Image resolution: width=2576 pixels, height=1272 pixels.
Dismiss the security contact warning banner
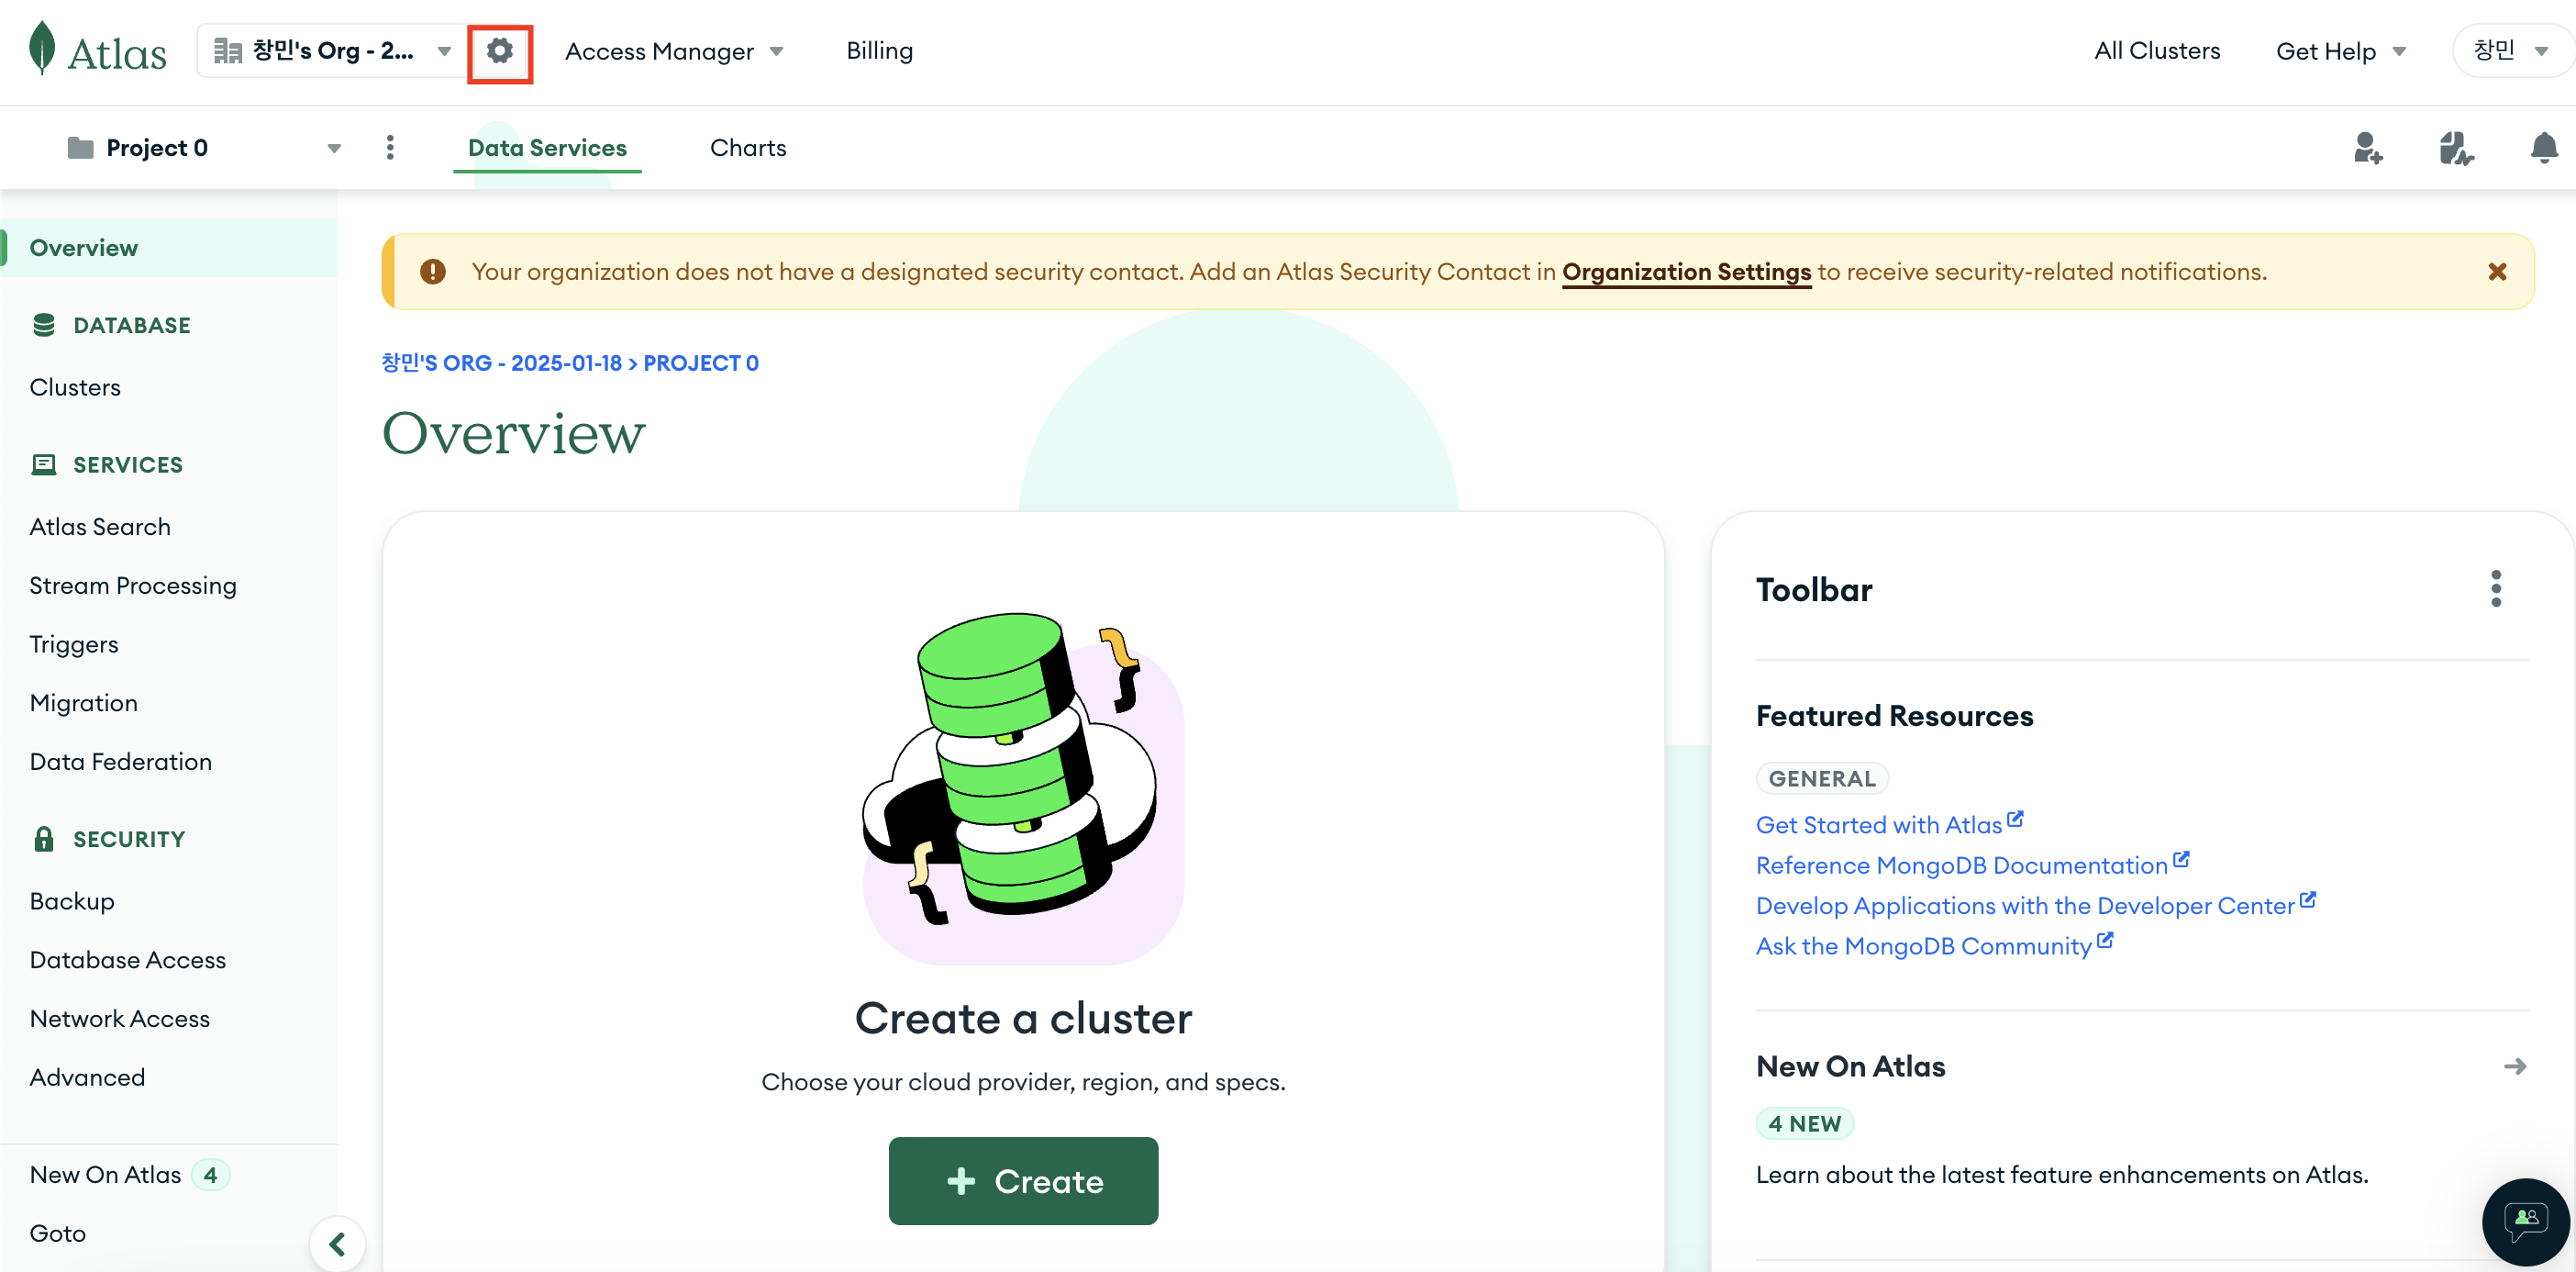pyautogui.click(x=2497, y=272)
